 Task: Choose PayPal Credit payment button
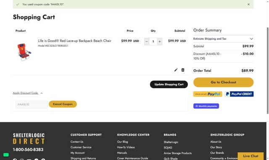point(239,94)
